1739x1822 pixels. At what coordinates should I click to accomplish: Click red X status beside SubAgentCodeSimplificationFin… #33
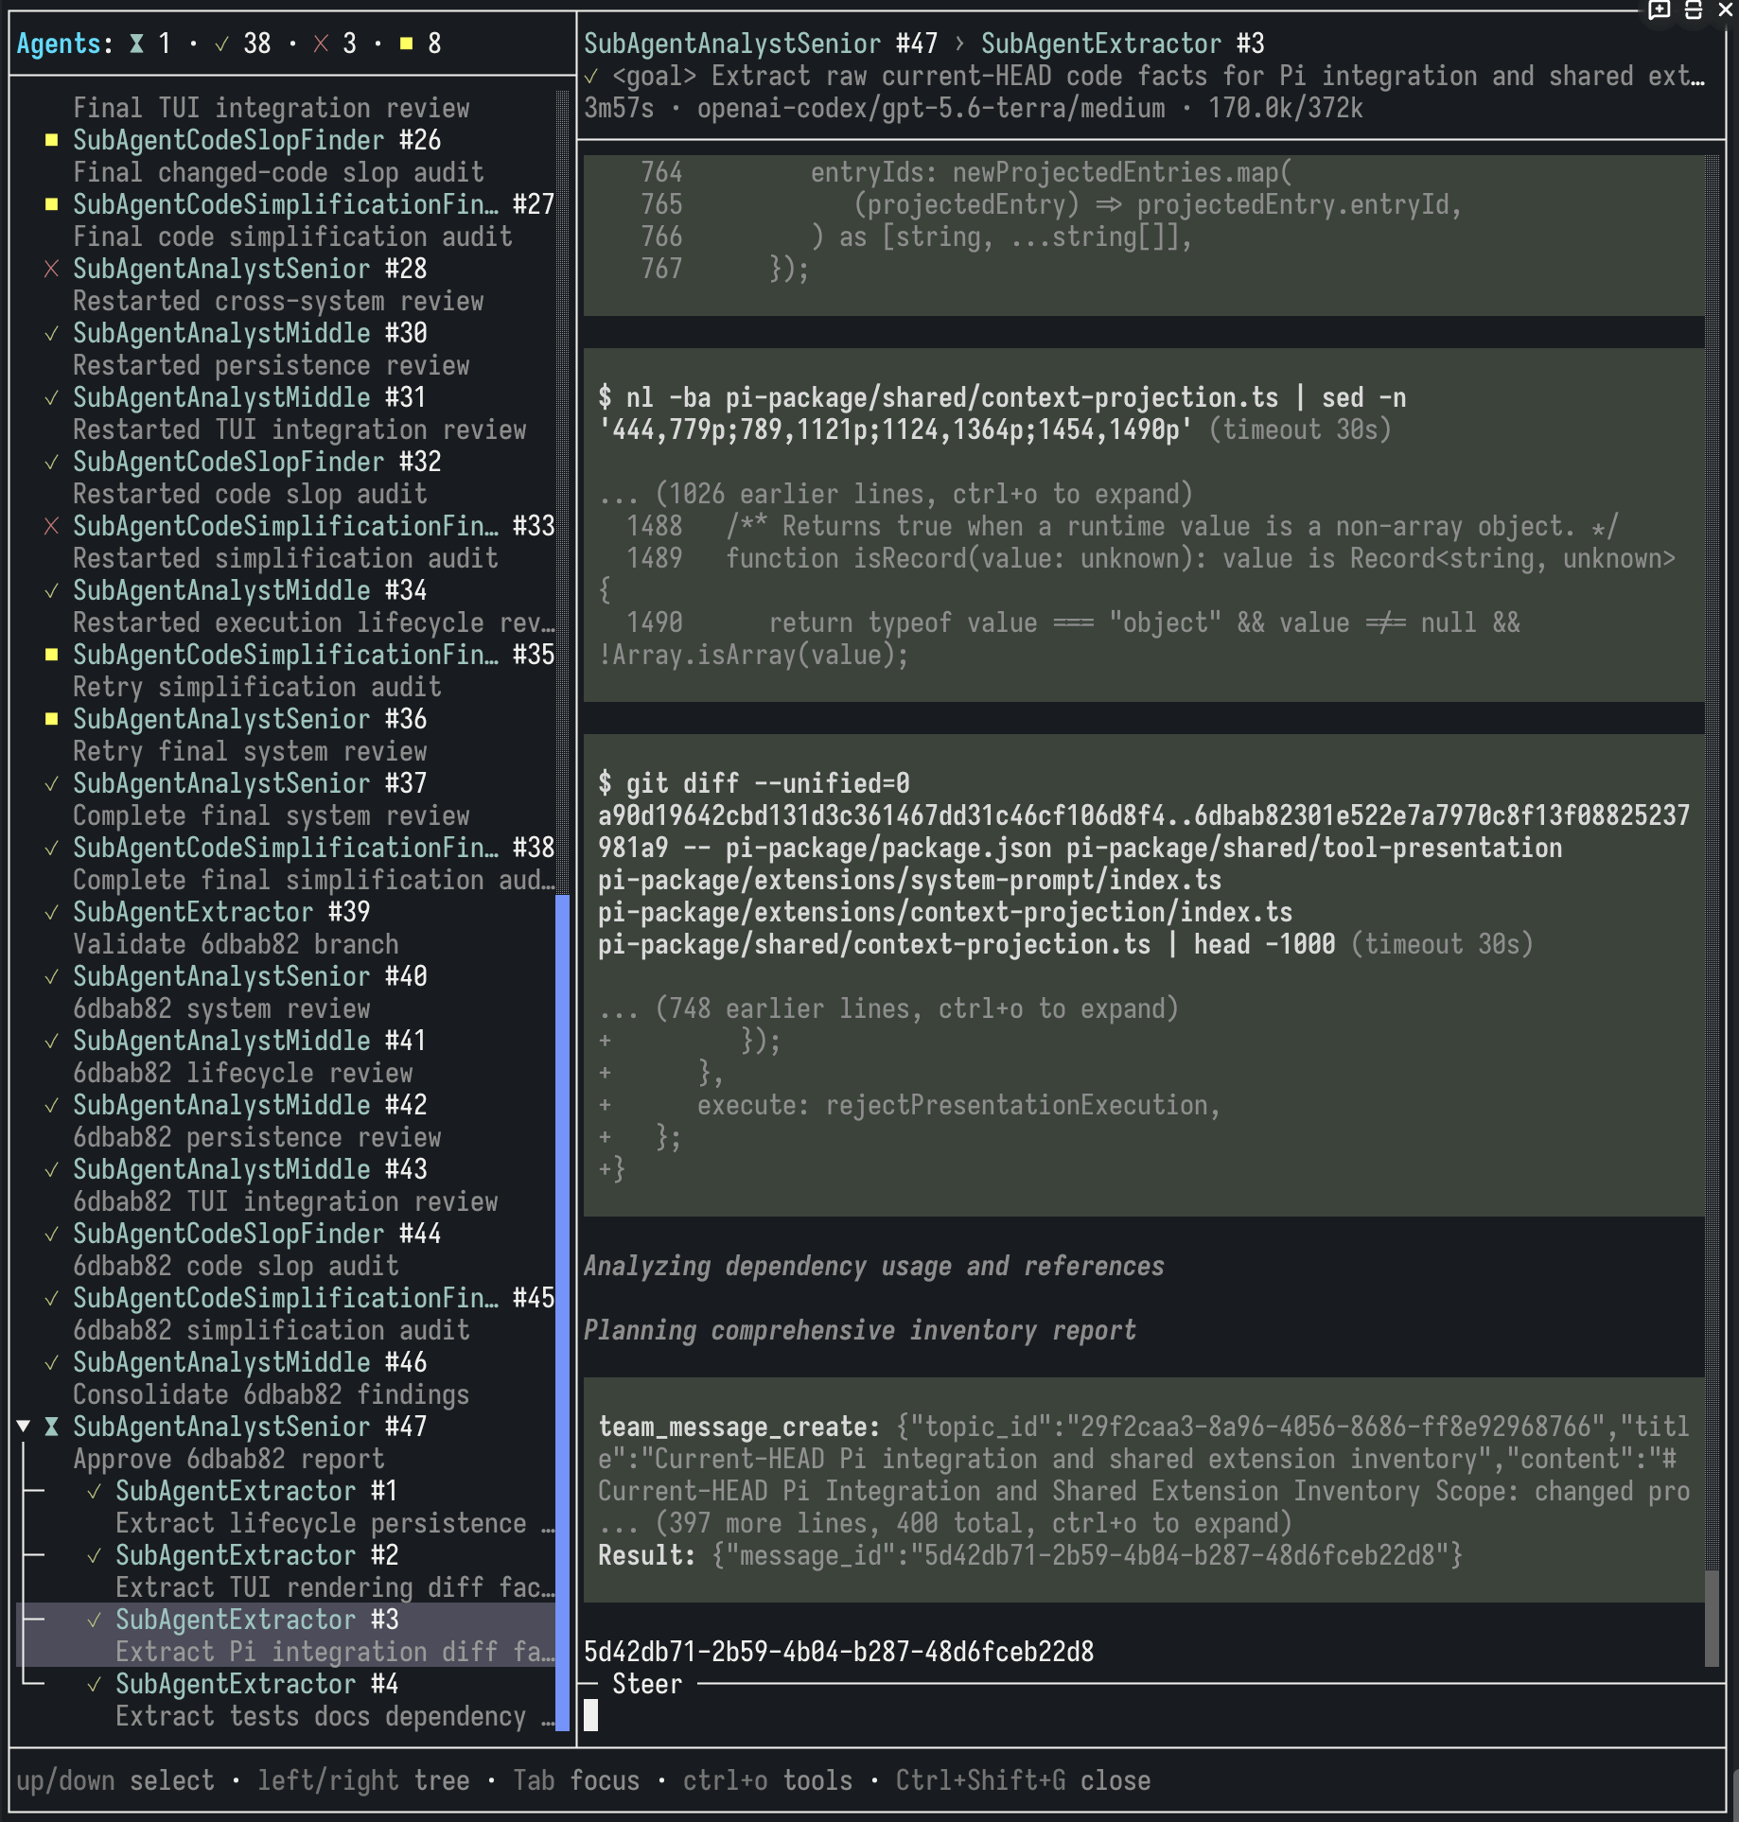click(x=51, y=526)
